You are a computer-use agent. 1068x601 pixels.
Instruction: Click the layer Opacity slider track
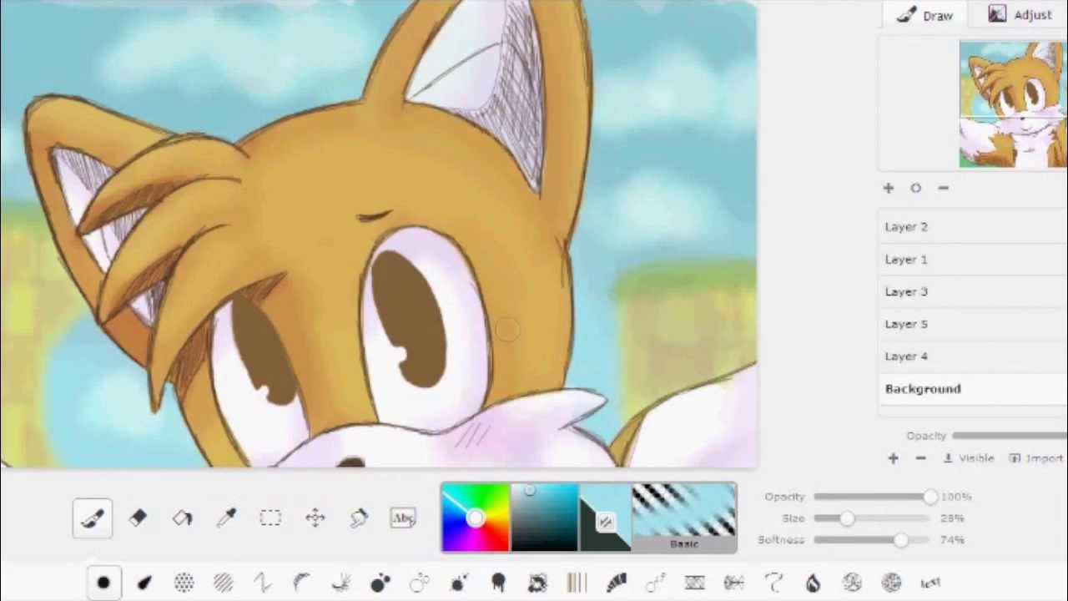pyautogui.click(x=1010, y=436)
